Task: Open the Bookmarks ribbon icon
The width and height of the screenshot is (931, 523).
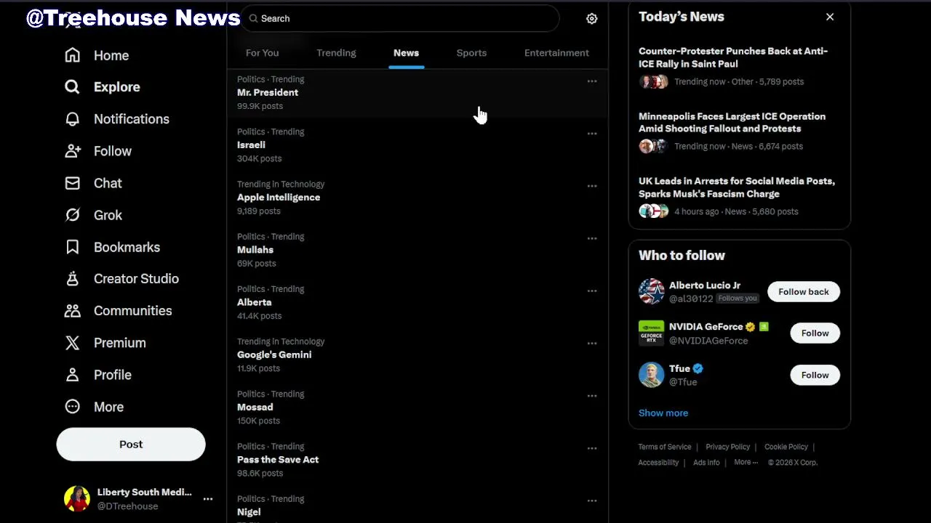Action: pyautogui.click(x=72, y=247)
